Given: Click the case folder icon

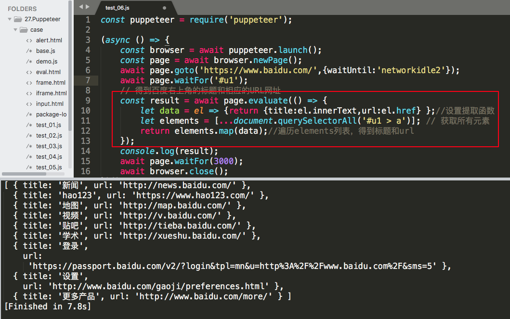Looking at the screenshot, I should click(x=24, y=30).
